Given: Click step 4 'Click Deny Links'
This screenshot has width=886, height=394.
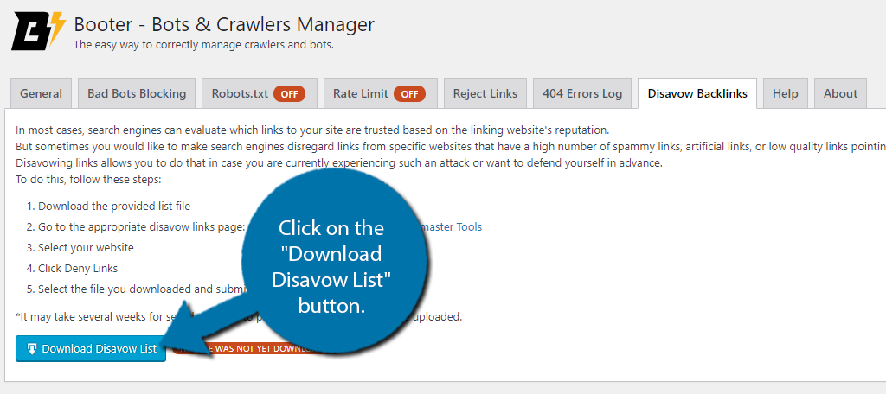Looking at the screenshot, I should 78,269.
